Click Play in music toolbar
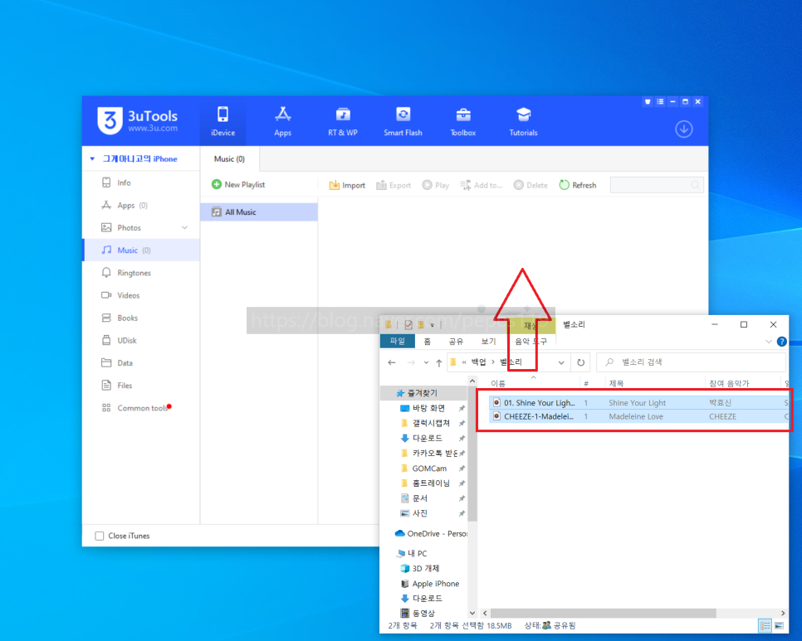 (436, 185)
